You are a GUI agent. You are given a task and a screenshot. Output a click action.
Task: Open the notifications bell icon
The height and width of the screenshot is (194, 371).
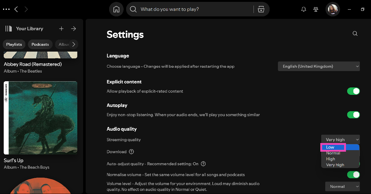[304, 9]
